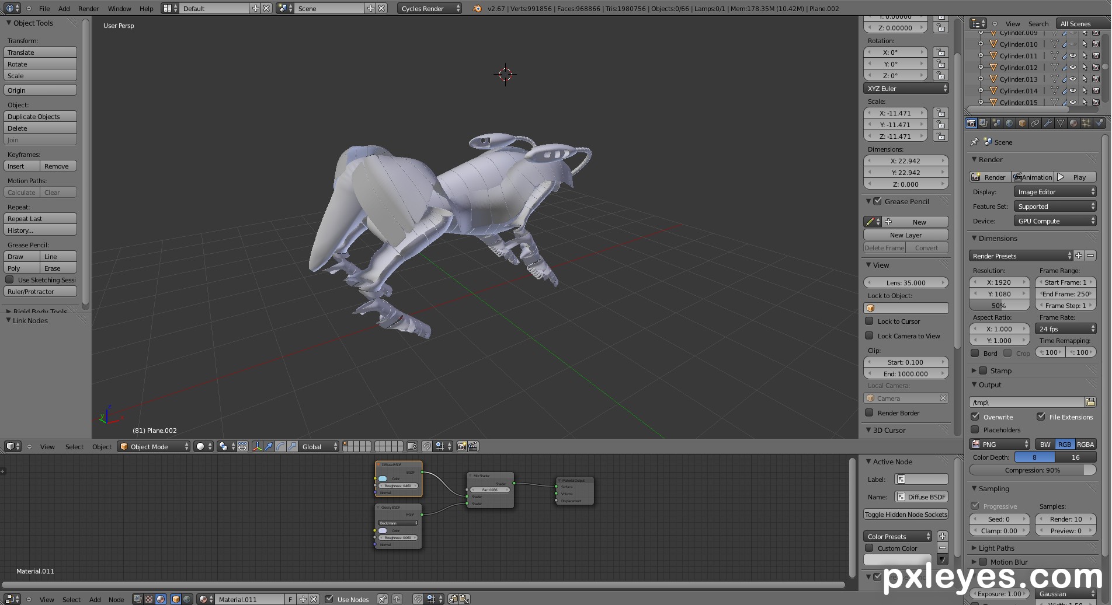Viewport: 1112px width, 605px height.
Task: Enable the Render Border checkbox
Action: [x=869, y=412]
